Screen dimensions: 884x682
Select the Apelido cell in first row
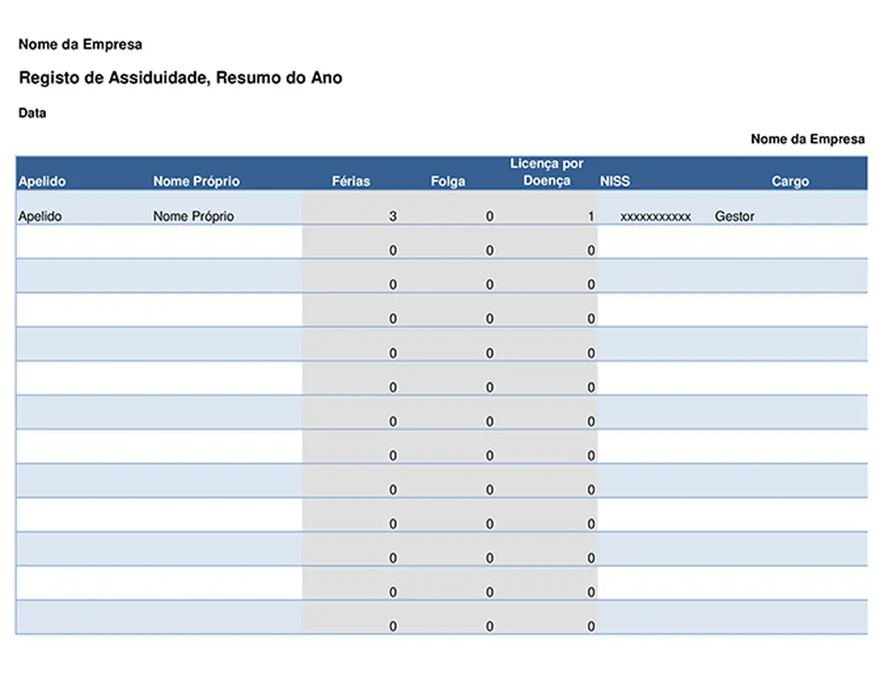[x=40, y=216]
